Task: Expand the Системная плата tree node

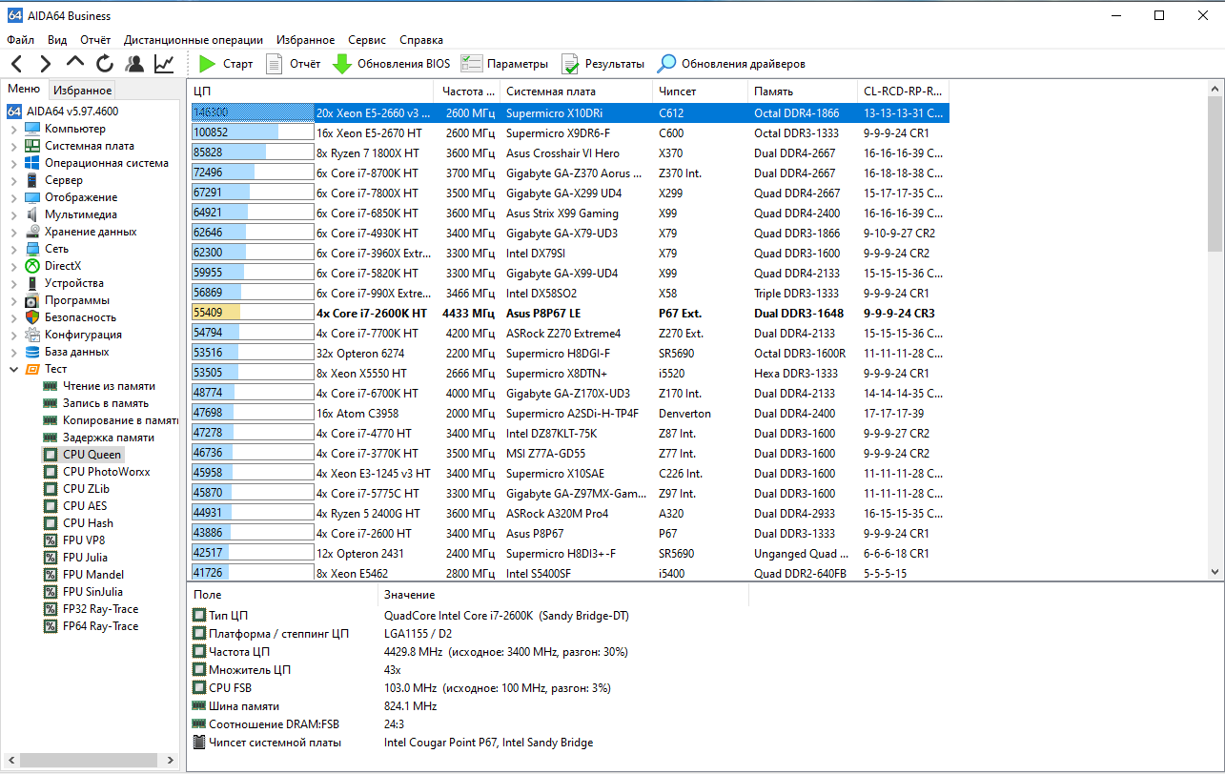Action: [13, 146]
